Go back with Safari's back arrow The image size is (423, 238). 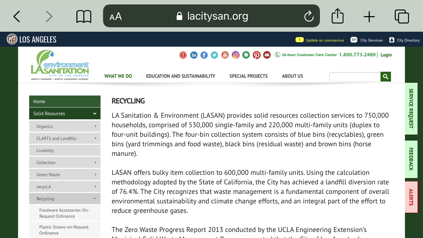pyautogui.click(x=17, y=17)
